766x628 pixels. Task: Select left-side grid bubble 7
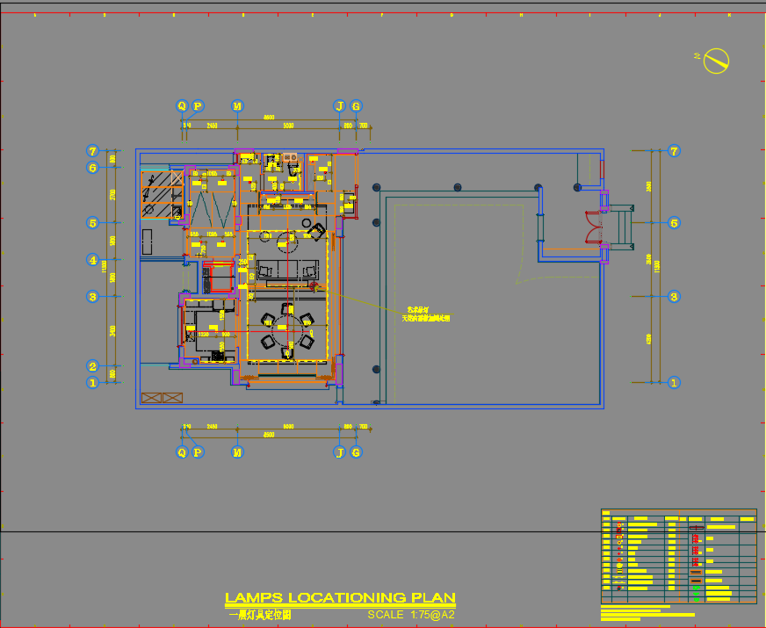(92, 151)
